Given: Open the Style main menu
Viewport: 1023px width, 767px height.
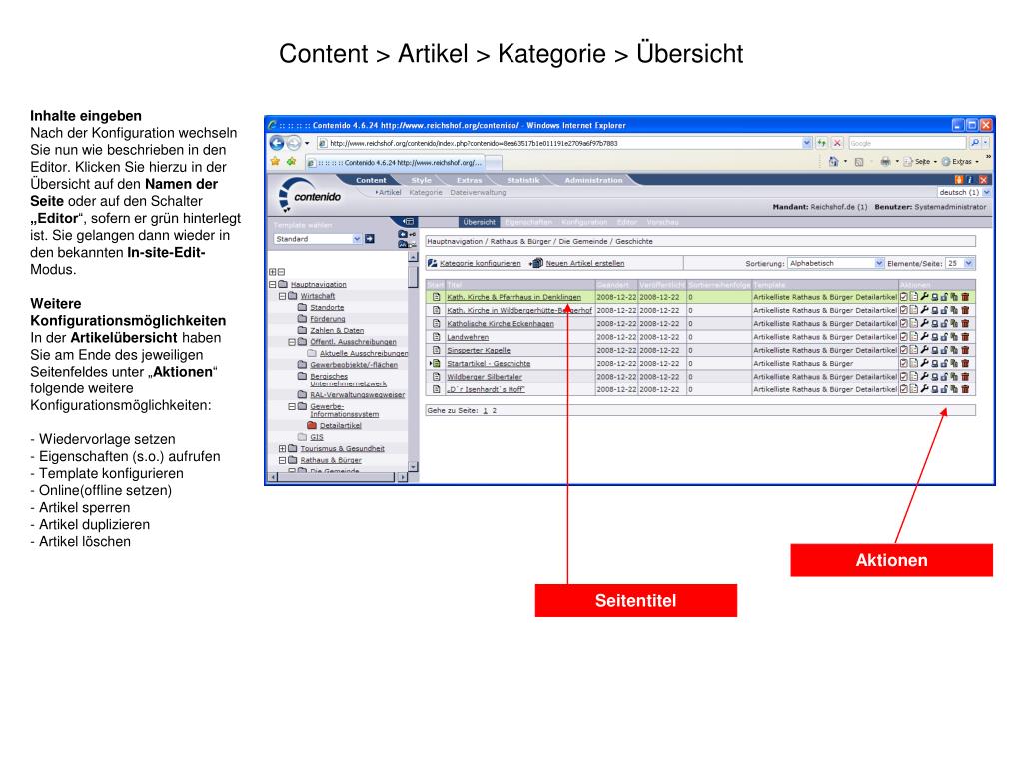Looking at the screenshot, I should pos(421,180).
